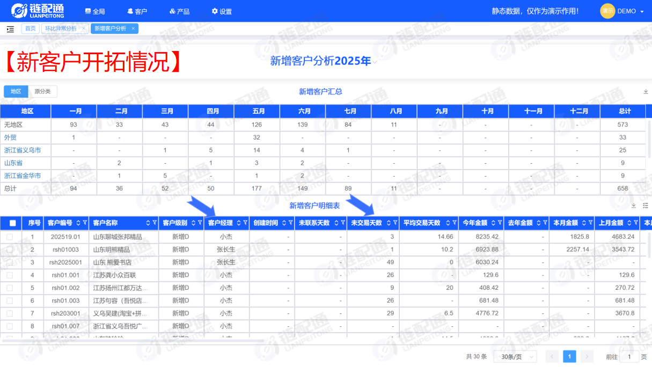Image resolution: width=652 pixels, height=367 pixels.
Task: Open the 客户 menu in top navigation
Action: [x=137, y=11]
